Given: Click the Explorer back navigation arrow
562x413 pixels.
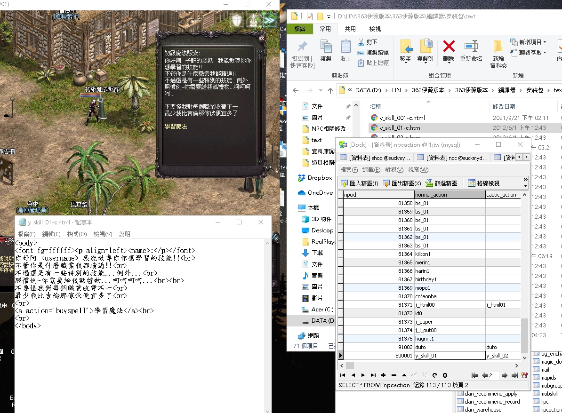Looking at the screenshot, I should [296, 90].
